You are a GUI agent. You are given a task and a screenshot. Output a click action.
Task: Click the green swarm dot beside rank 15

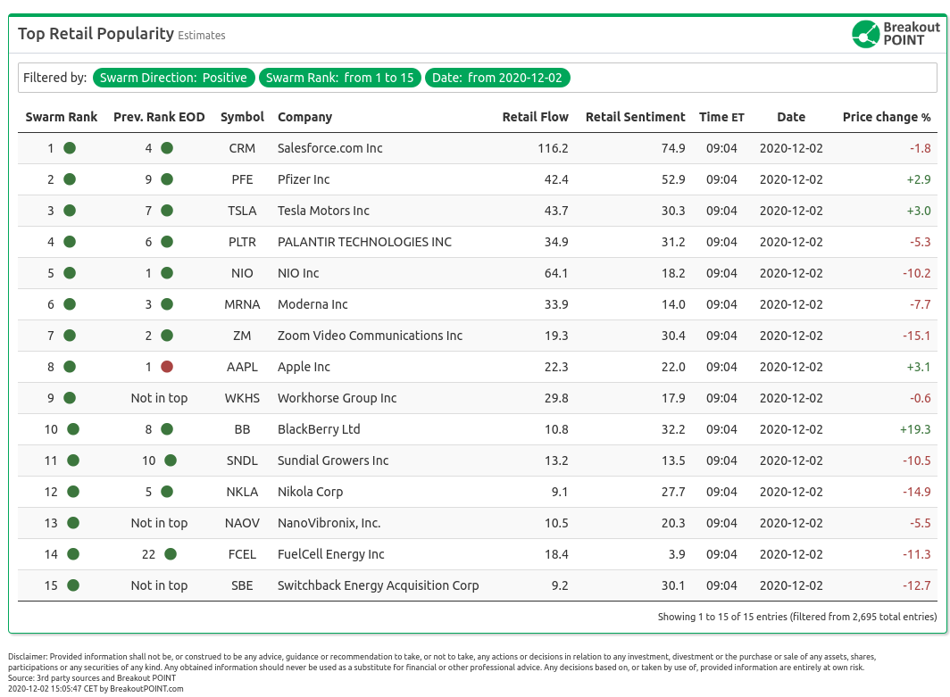click(x=73, y=585)
